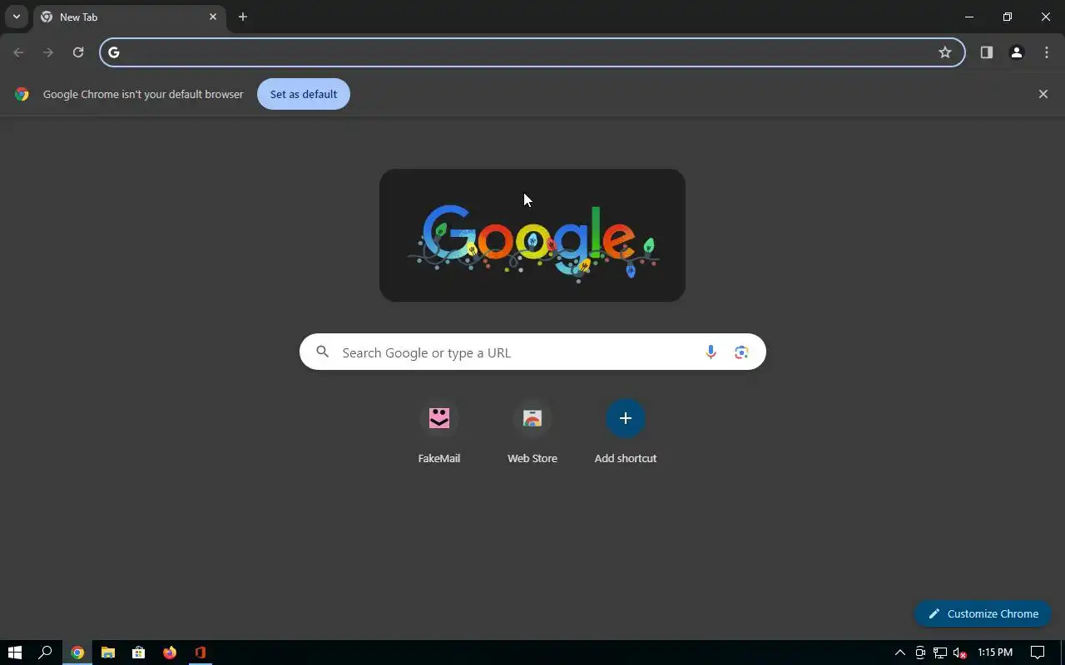The image size is (1065, 665).
Task: Click the Meet Now tray icon
Action: [920, 653]
